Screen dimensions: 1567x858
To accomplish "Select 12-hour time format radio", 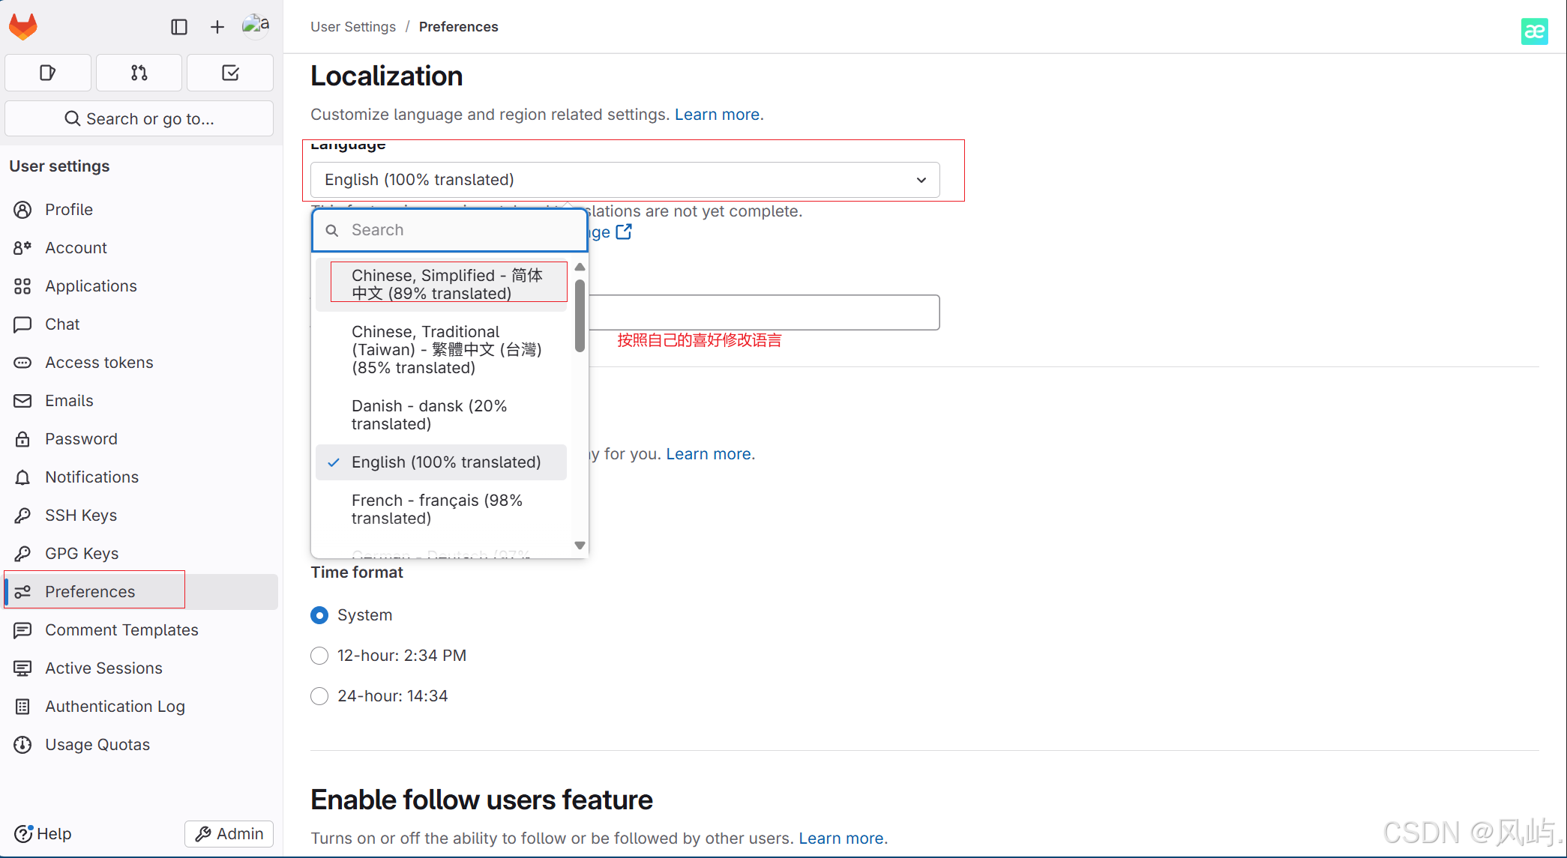I will (x=319, y=656).
